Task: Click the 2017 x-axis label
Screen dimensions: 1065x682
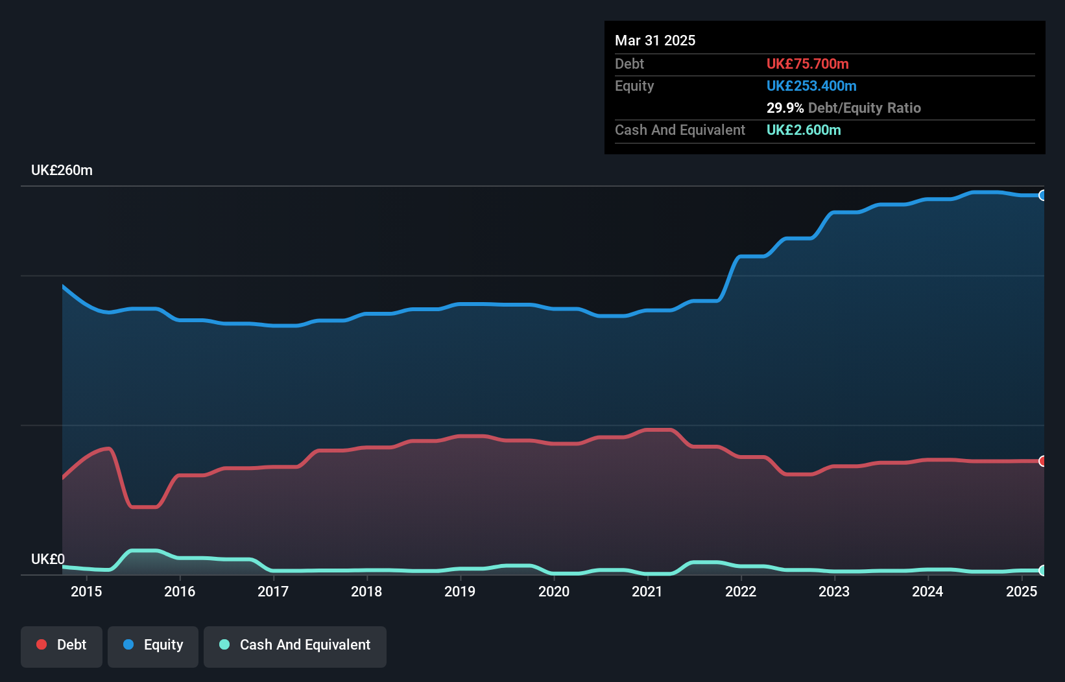Action: pos(273,591)
